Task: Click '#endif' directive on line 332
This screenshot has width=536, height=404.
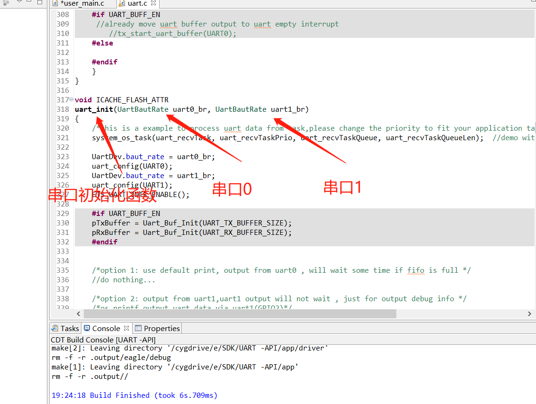Action: (x=105, y=242)
